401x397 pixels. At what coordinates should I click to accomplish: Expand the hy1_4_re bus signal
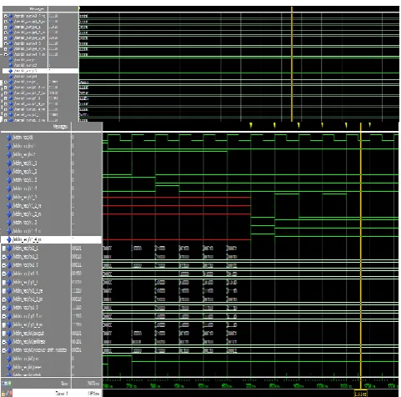click(4, 316)
